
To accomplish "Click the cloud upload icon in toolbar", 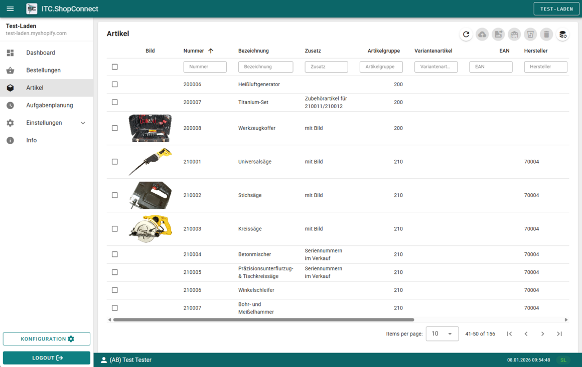I will point(482,35).
